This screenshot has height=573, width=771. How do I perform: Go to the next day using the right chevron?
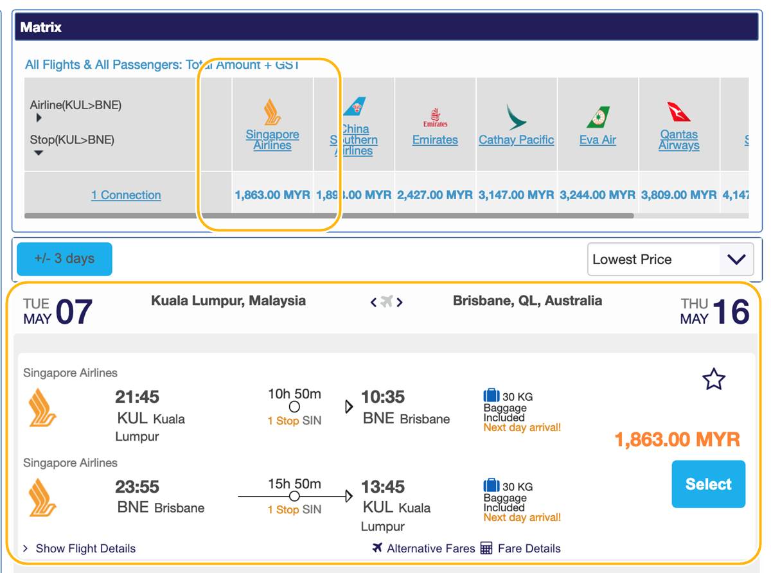point(400,302)
